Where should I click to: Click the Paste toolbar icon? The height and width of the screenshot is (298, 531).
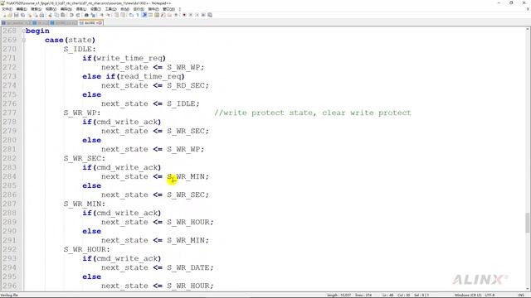coord(63,15)
